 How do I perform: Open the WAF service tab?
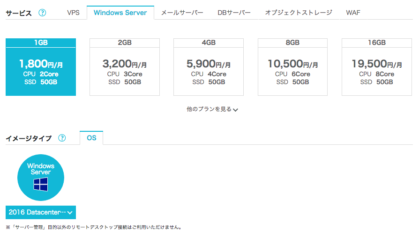pos(353,13)
